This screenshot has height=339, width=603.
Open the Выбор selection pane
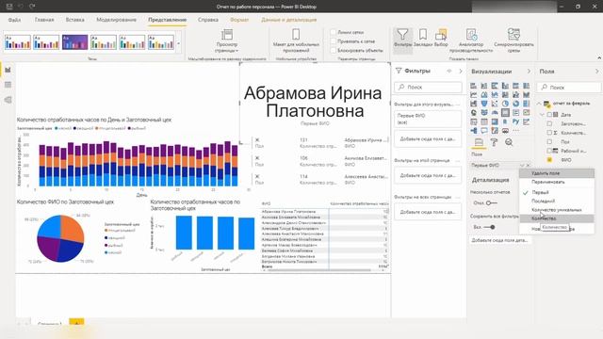click(x=441, y=39)
